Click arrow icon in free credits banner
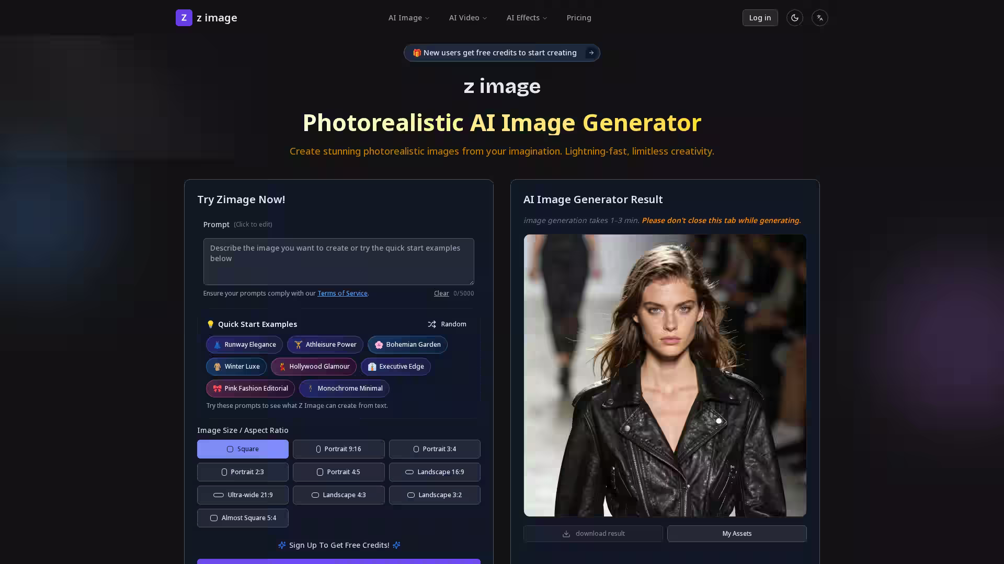1004x564 pixels. tap(591, 53)
